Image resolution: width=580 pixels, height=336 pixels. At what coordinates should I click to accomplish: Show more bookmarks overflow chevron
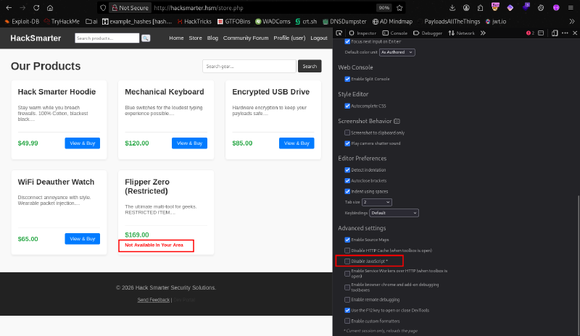(572, 22)
